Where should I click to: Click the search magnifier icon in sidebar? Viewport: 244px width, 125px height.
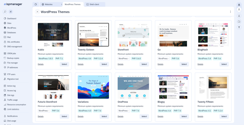tap(5, 12)
